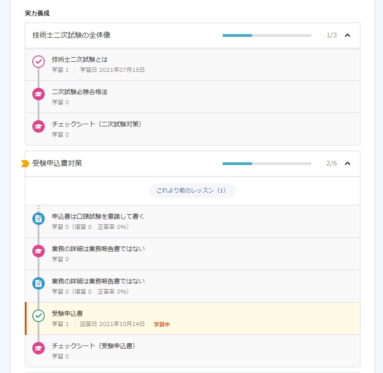Click green checkmark icon for 受験申込書
The image size is (383, 373).
point(39,316)
